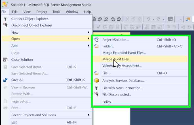Click the XMLA query toolbar icon
194x125 pixels.
click(113, 19)
